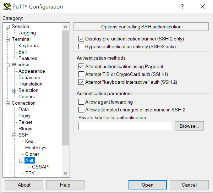Collapse the Connection tree node
This screenshot has height=193, width=213.
[7, 104]
